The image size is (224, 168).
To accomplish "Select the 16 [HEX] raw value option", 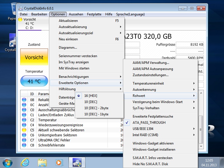I will [99, 96].
